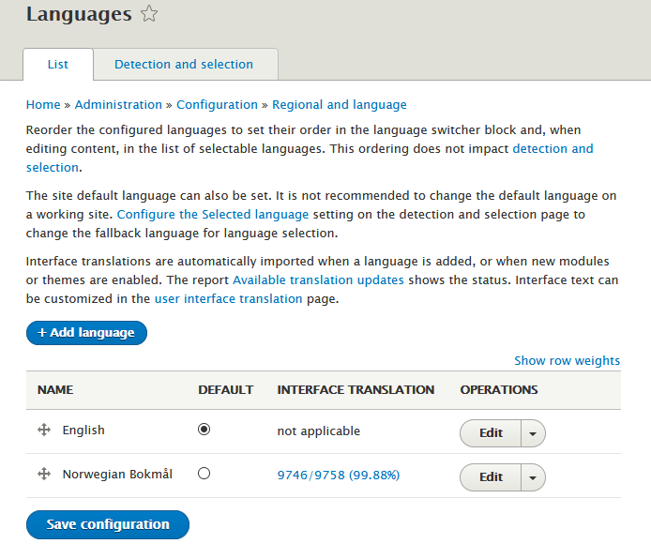
Task: Open Regional and language breadcrumb
Action: coord(340,105)
